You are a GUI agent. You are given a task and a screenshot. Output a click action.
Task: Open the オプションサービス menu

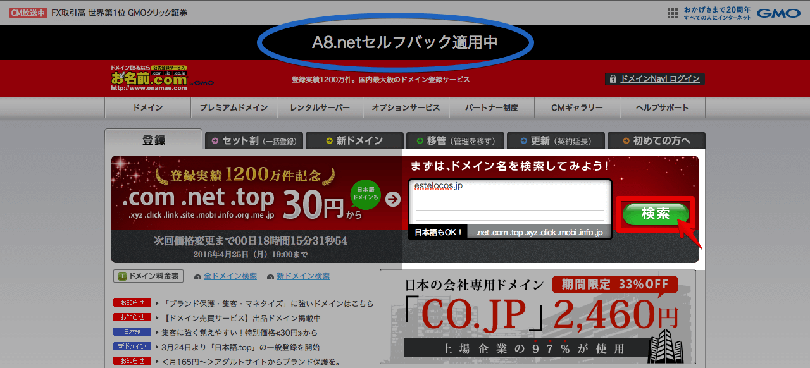[406, 107]
